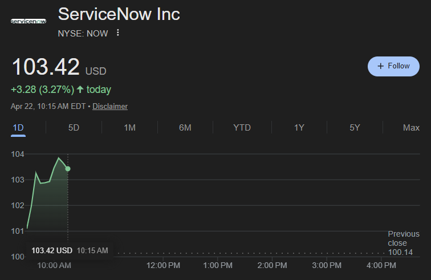Click the Previous close 100.14 label
The image size is (431, 280).
tap(403, 243)
